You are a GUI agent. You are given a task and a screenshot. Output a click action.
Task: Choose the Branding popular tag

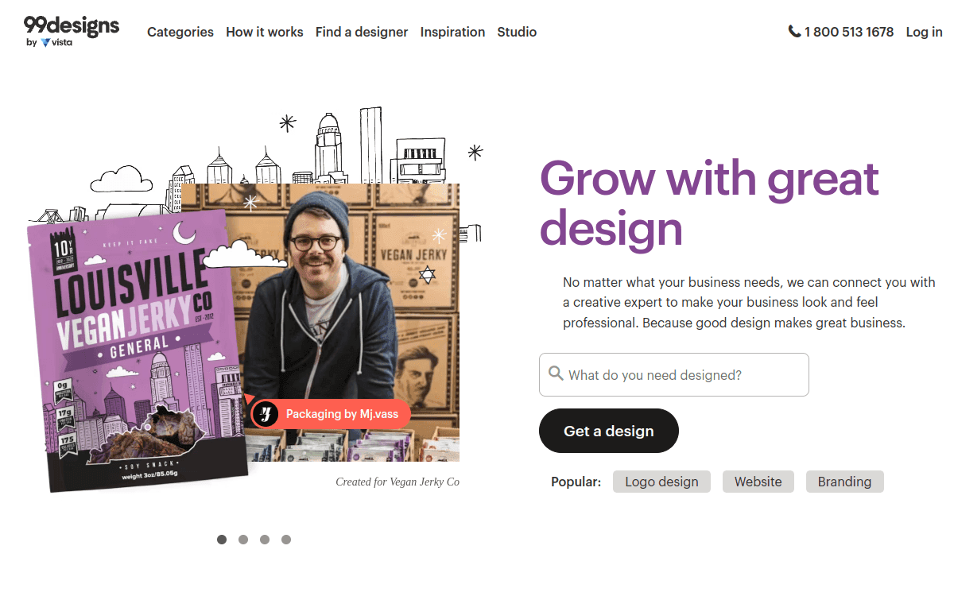coord(844,482)
